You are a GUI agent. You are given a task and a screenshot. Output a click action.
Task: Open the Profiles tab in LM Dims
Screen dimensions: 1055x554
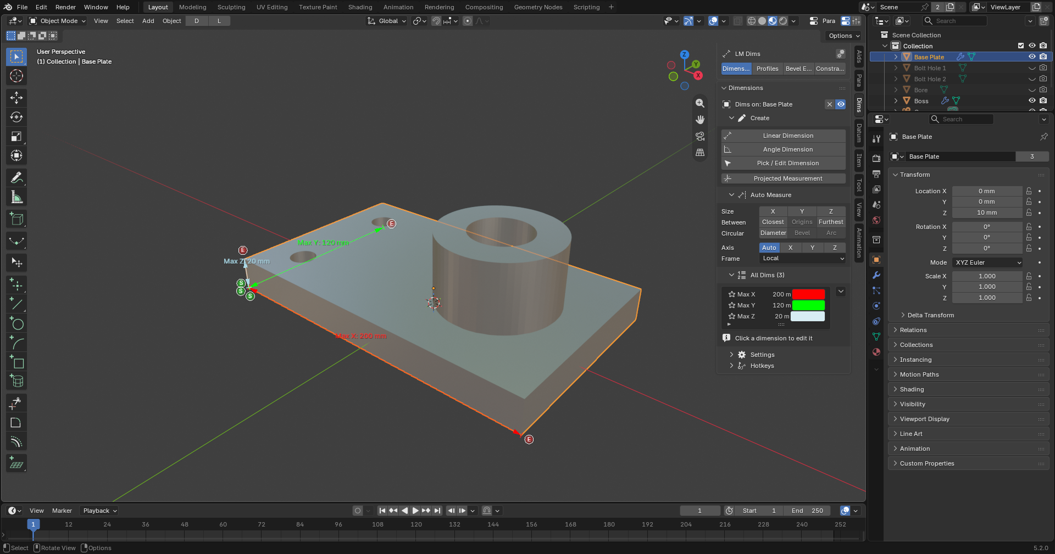point(767,69)
